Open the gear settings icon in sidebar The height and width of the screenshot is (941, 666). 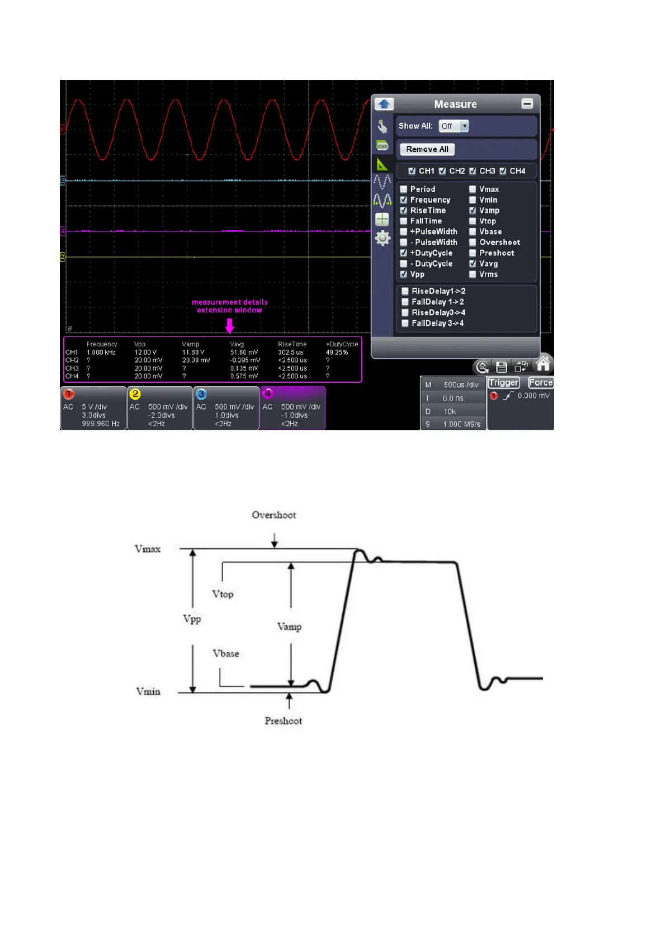click(x=382, y=239)
